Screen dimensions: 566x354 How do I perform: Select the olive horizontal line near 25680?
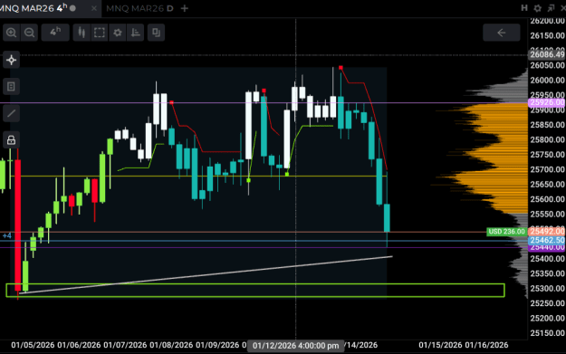[x=198, y=177]
